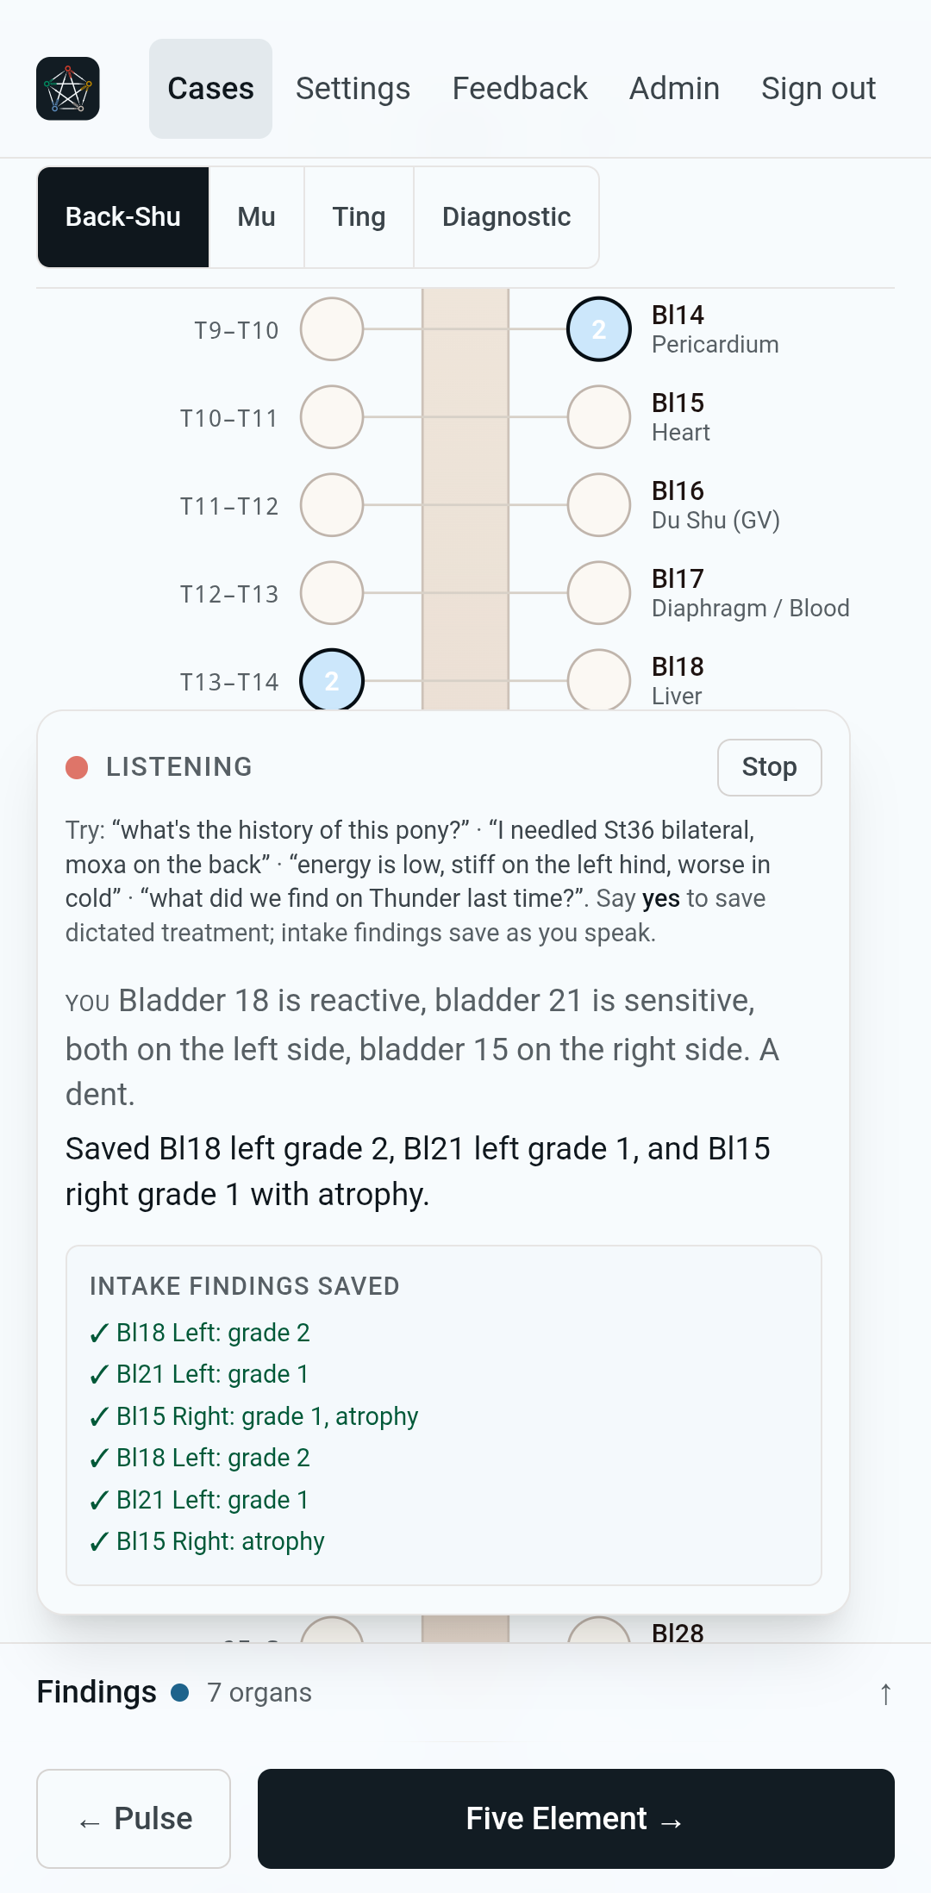Stop the voice listening session
Screen dimensions: 931x1893
[x=769, y=767]
